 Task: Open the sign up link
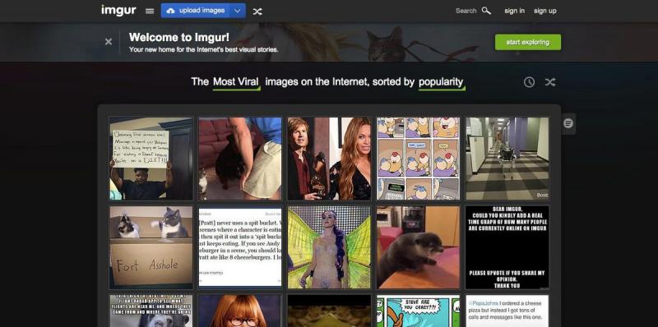click(x=544, y=11)
